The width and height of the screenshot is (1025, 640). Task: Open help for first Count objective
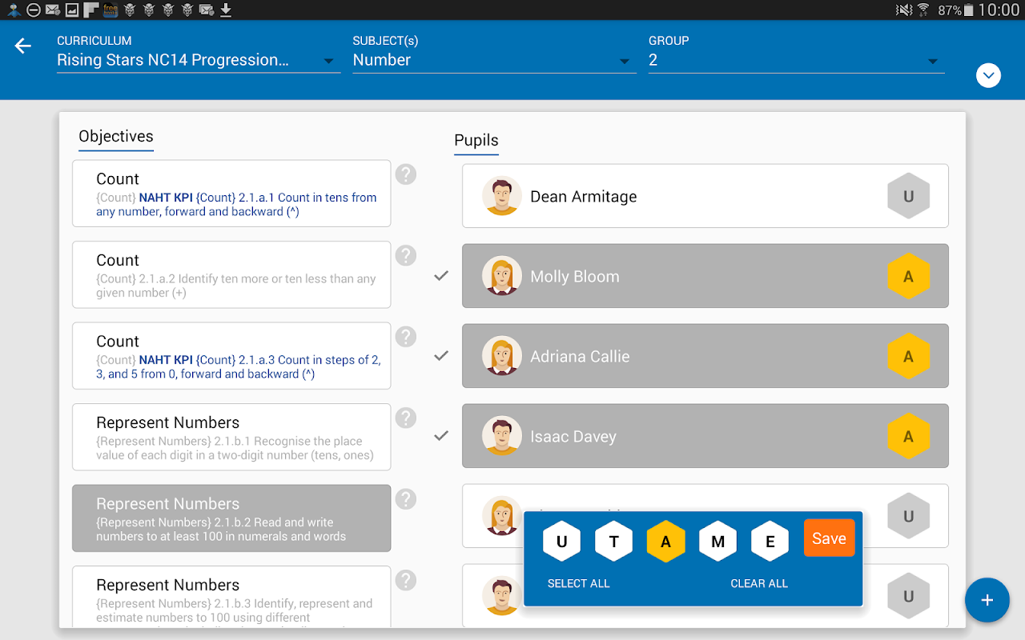pos(406,174)
